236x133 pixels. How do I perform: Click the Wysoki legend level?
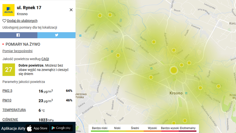pos(152,128)
